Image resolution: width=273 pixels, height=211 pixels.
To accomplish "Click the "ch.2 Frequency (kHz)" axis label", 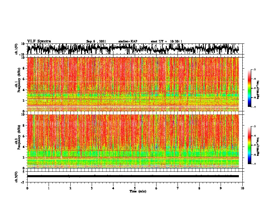I will (18, 137).
